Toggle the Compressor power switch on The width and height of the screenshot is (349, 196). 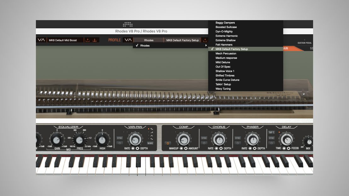click(167, 143)
